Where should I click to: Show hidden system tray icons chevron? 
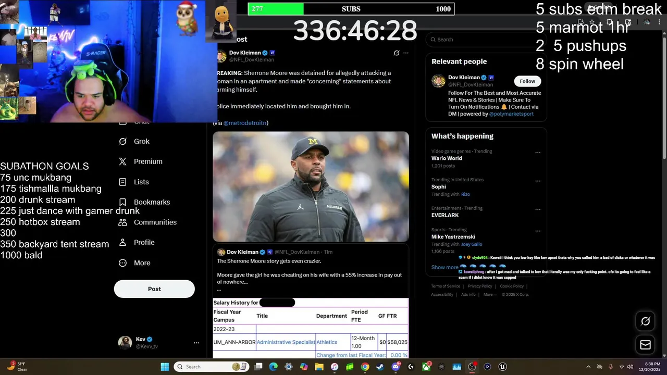coord(588,367)
